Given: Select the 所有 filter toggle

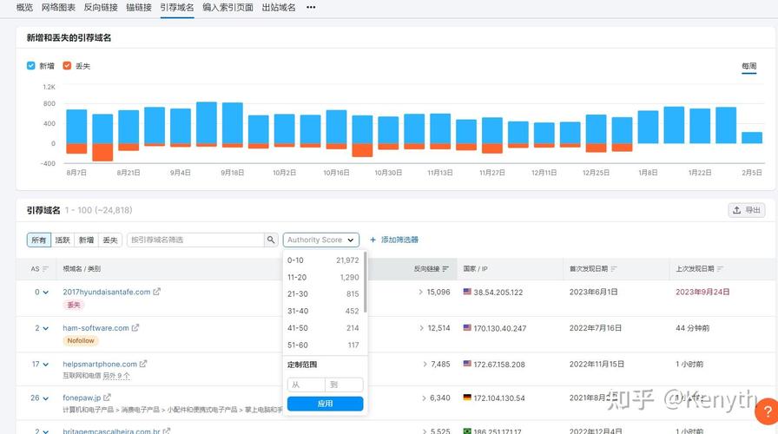Looking at the screenshot, I should coord(39,240).
